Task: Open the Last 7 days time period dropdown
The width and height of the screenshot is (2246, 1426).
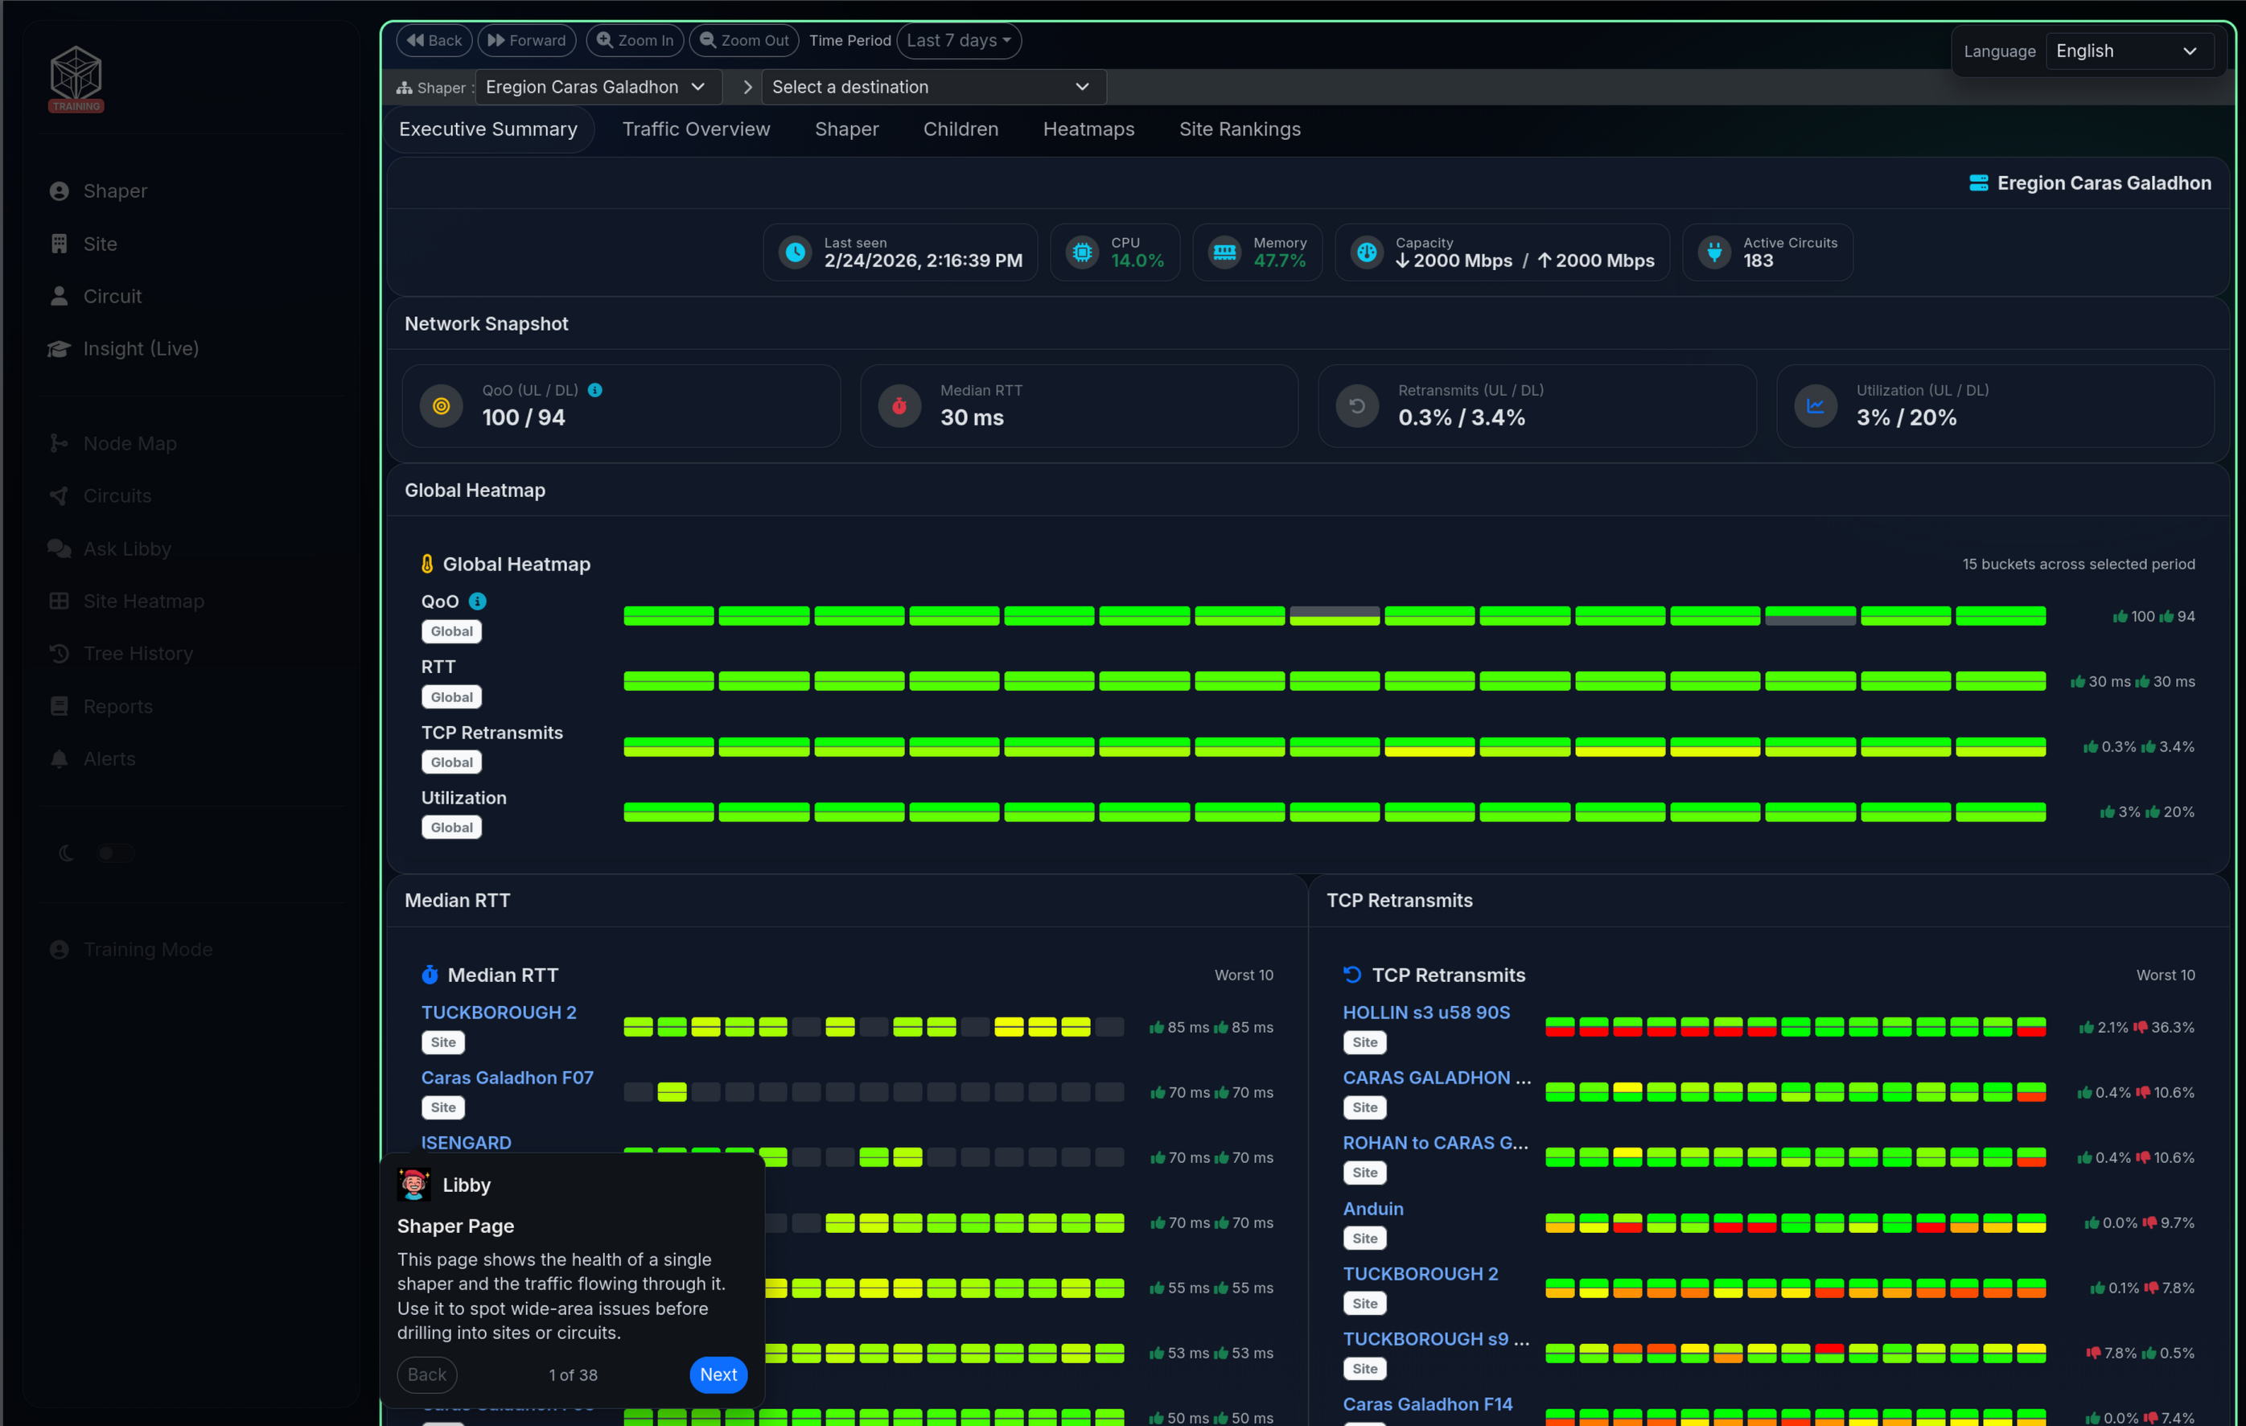Action: 959,40
